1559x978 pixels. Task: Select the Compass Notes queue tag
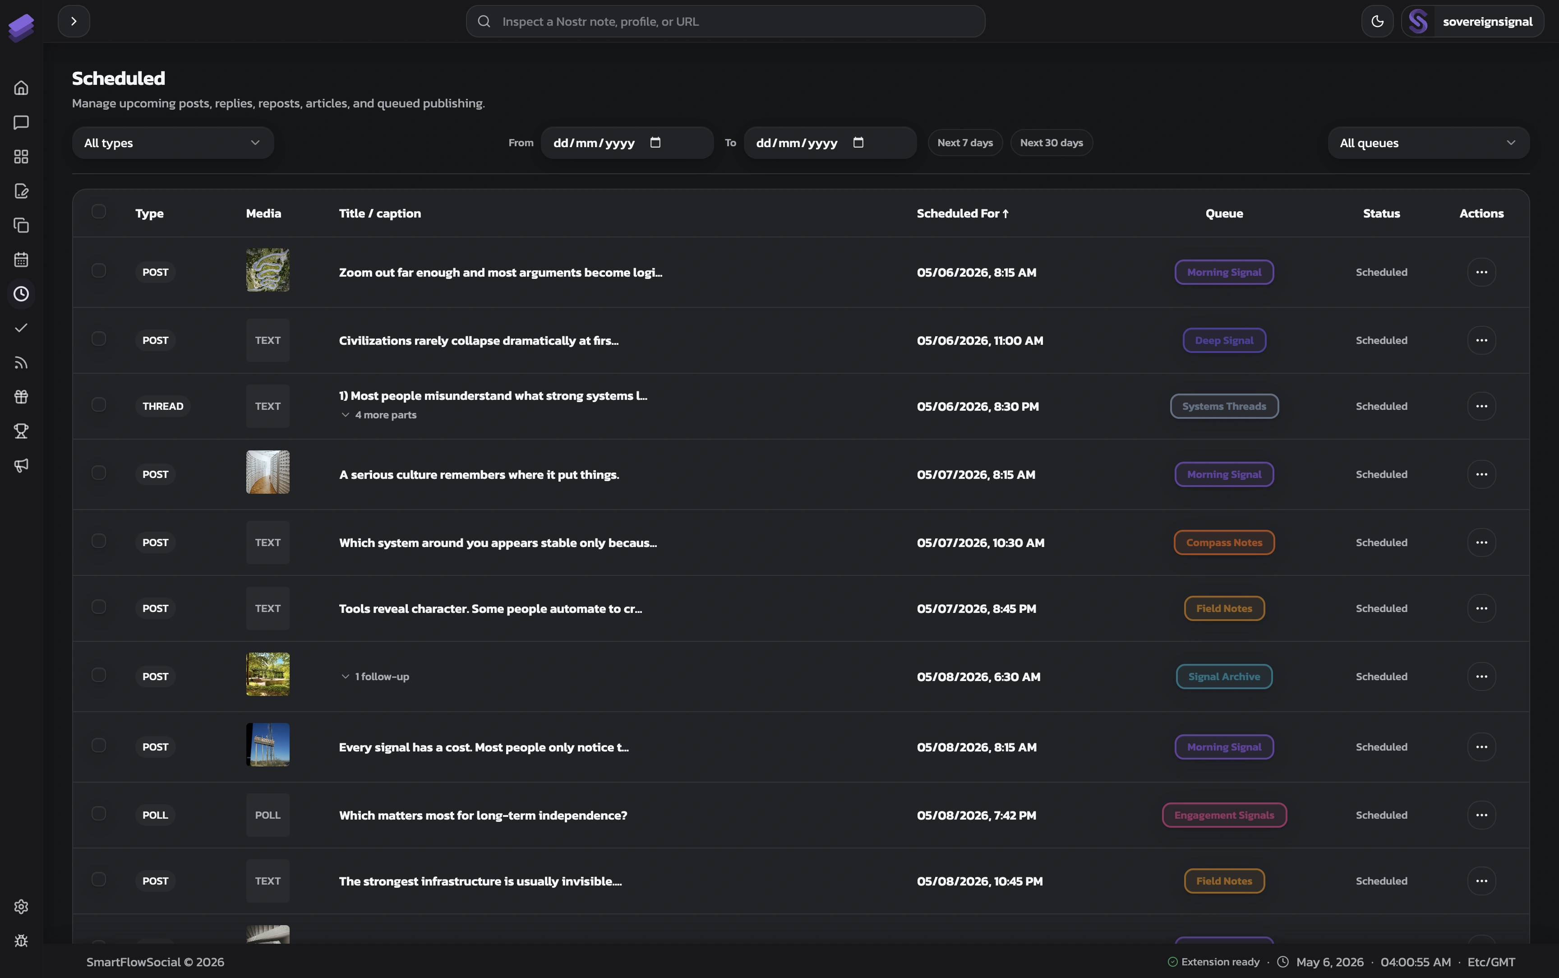pyautogui.click(x=1224, y=542)
